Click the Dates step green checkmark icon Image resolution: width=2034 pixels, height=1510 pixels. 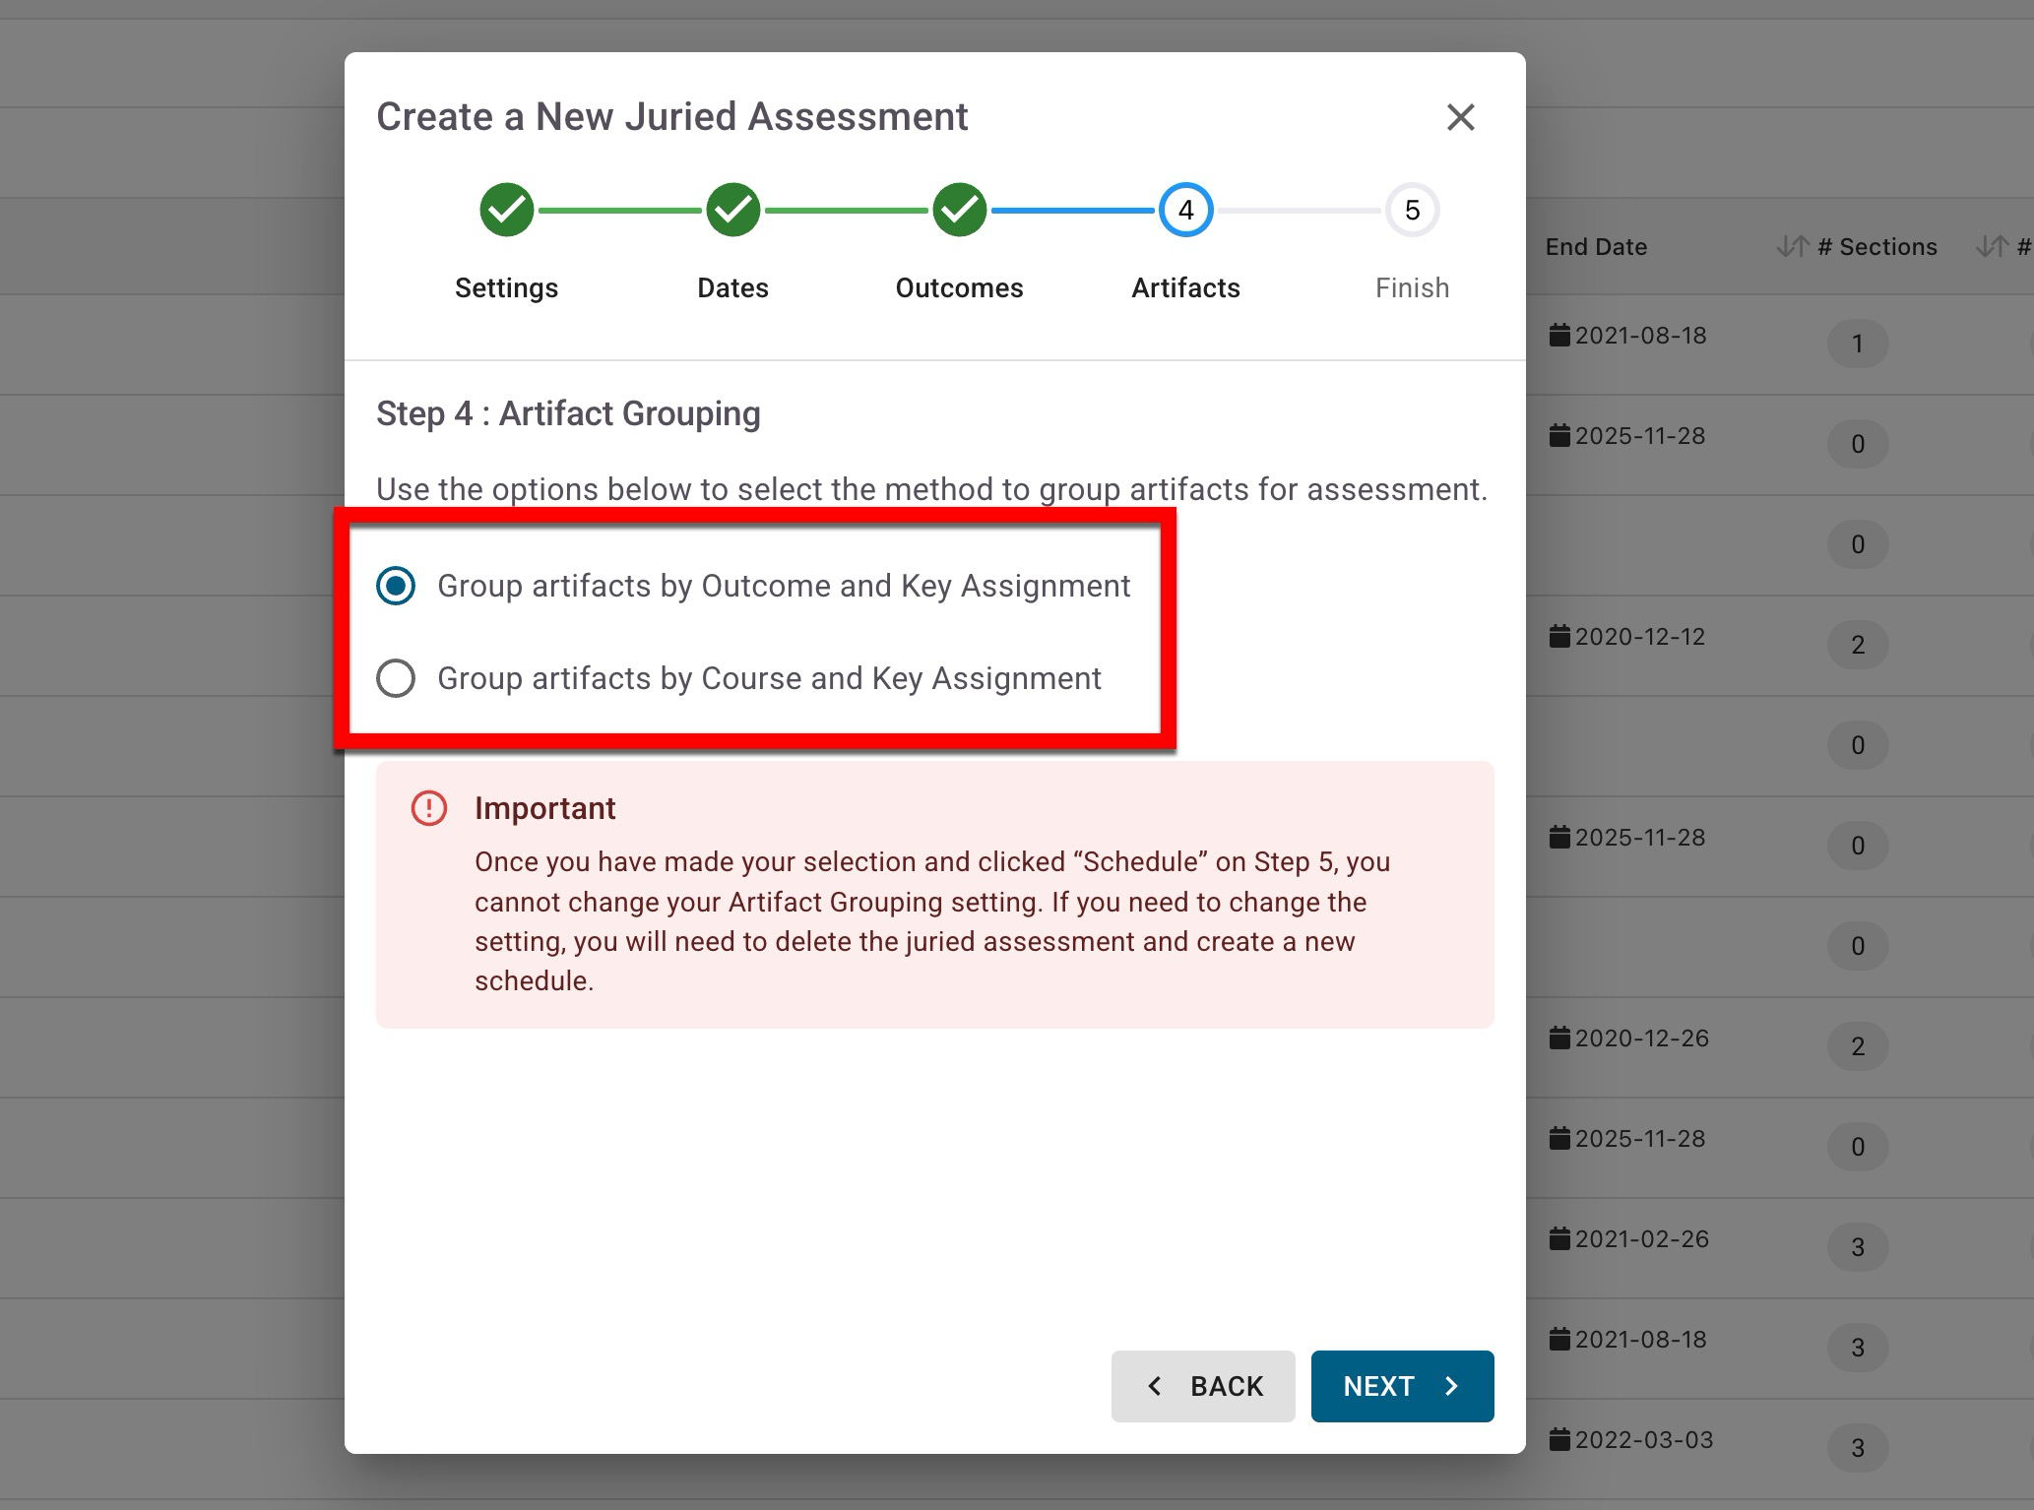point(732,210)
